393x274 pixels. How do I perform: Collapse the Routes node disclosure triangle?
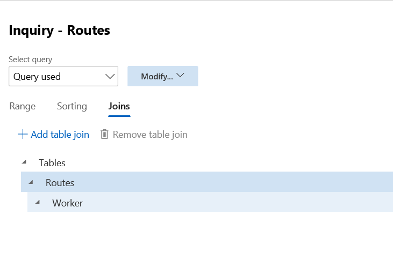[x=31, y=182]
